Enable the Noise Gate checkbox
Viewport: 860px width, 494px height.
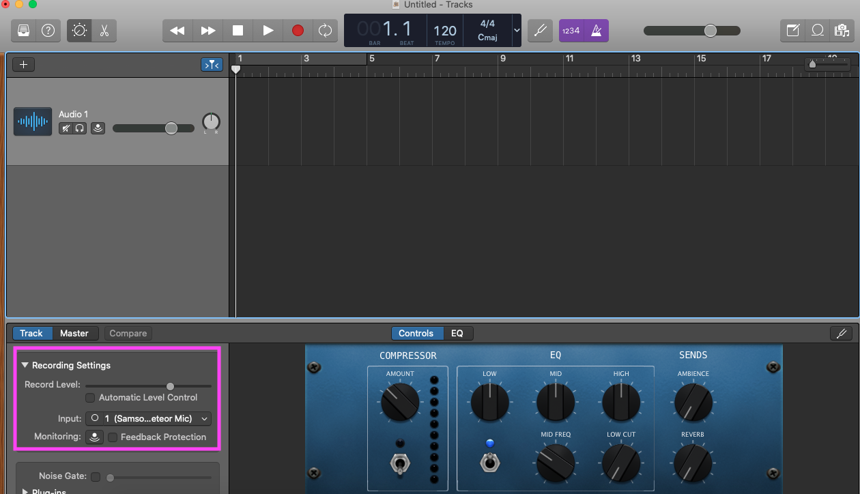(x=96, y=477)
